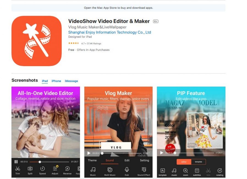
Task: Select the Sound tab in Vlog Maker
Action: tap(110, 160)
